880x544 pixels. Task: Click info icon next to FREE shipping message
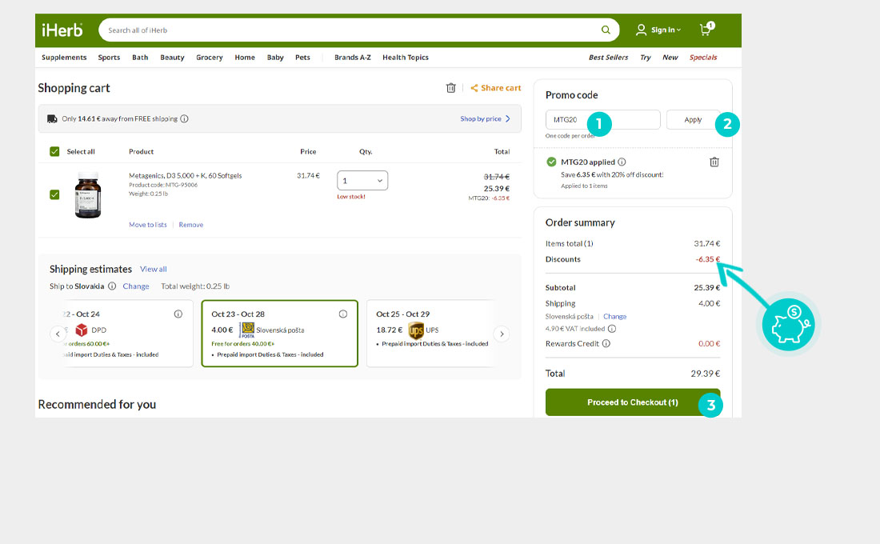pyautogui.click(x=184, y=119)
